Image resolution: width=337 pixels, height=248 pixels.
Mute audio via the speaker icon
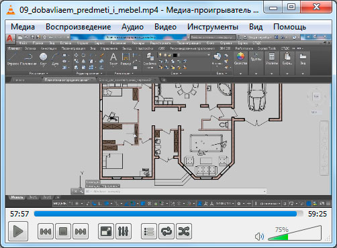[259, 237]
